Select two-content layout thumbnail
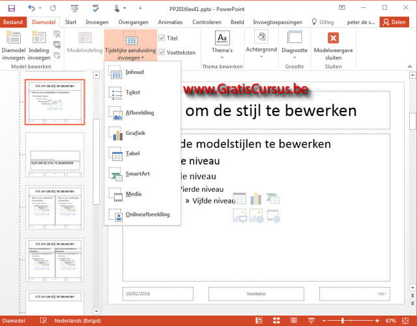The image size is (417, 326). pos(55,207)
